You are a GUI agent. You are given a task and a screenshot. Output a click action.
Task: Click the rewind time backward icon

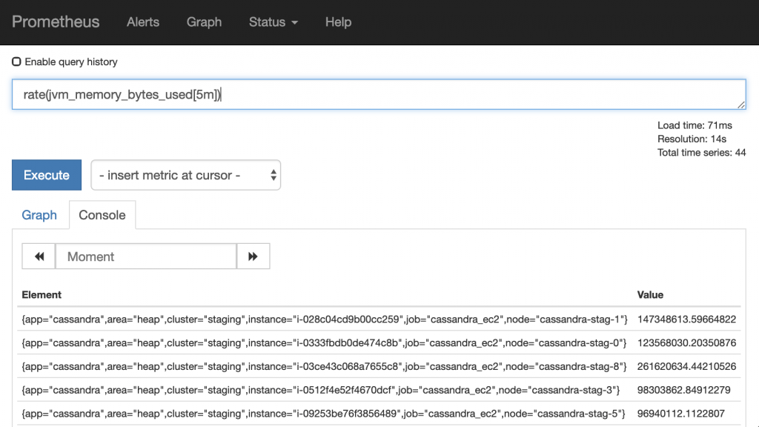click(39, 256)
